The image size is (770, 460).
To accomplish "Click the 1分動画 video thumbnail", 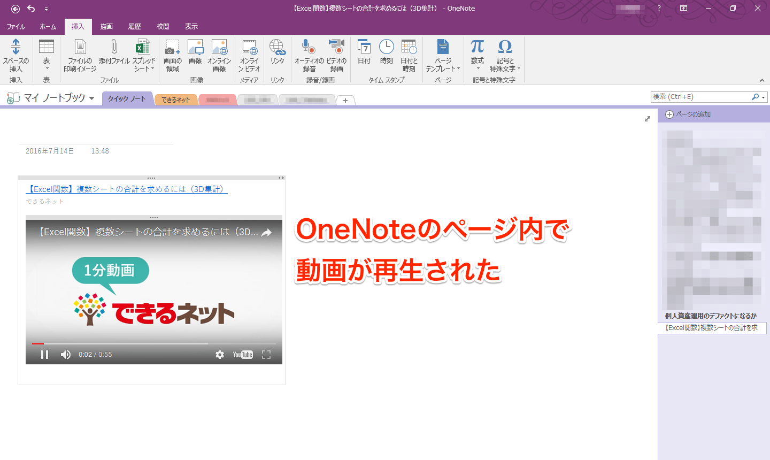I will click(x=154, y=293).
